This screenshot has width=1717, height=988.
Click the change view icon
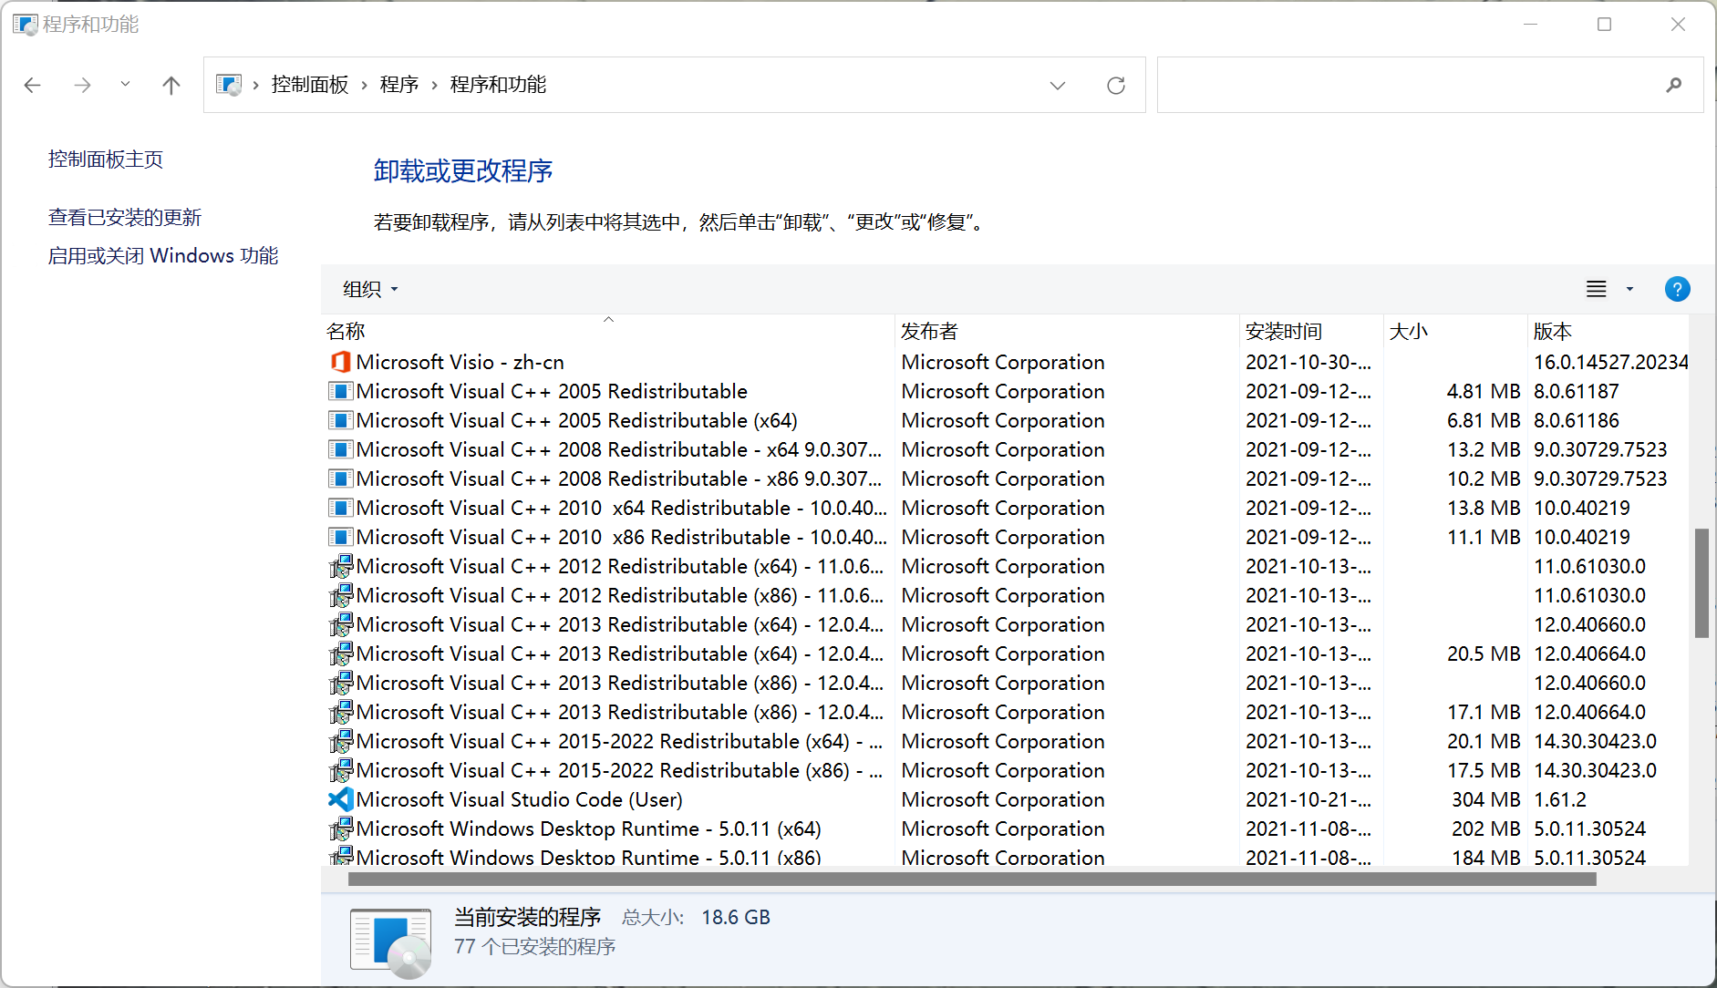click(x=1596, y=289)
